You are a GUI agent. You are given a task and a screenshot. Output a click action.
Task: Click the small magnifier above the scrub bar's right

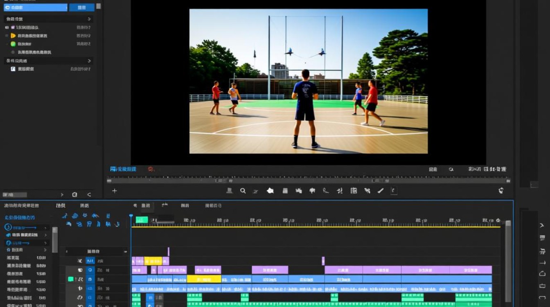(x=451, y=169)
